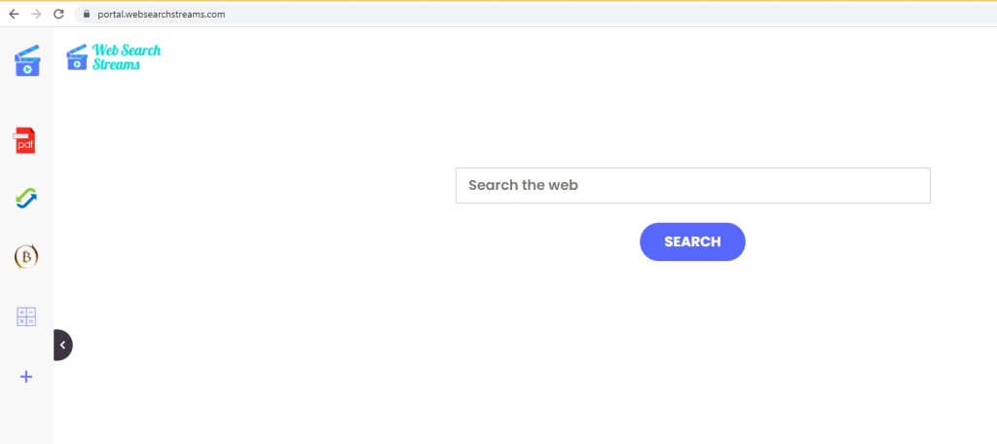Open the Bitcoin coin shortcut
The image size is (997, 444).
coord(26,256)
